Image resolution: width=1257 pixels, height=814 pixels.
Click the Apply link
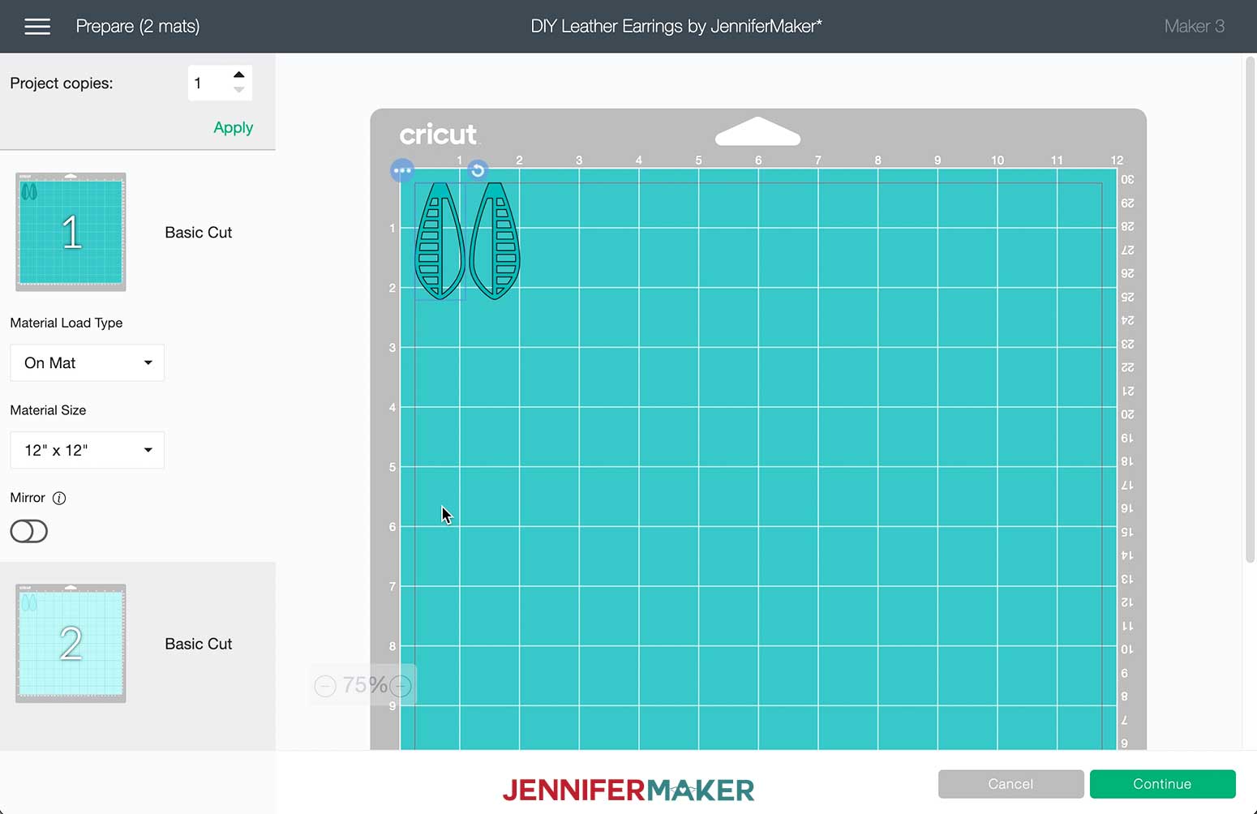(x=234, y=127)
